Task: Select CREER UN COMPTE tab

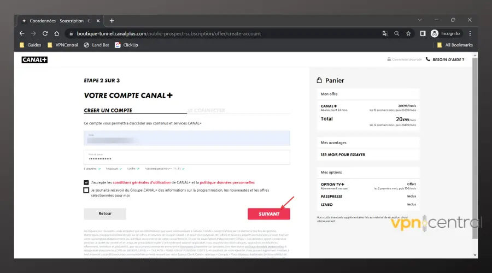Action: tap(108, 110)
